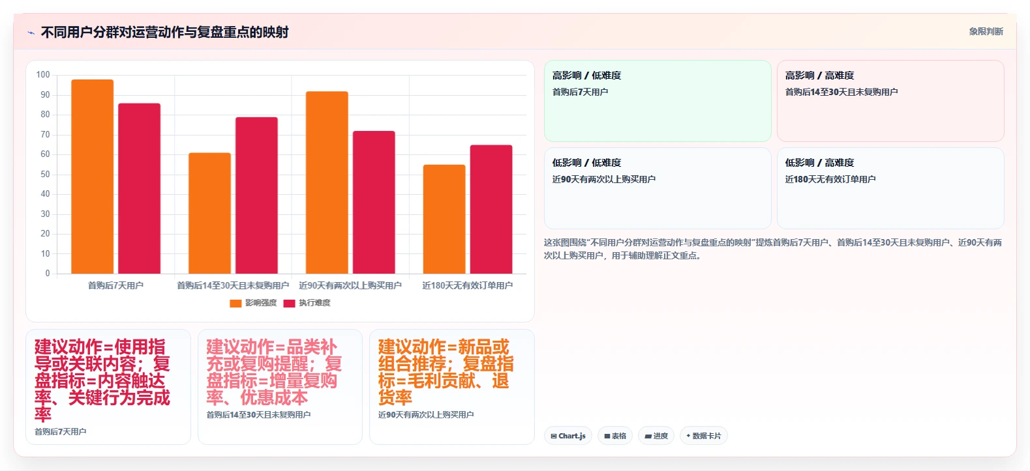Click the orange bar for 首购后7天用户
The height and width of the screenshot is (471, 1030).
[x=92, y=177]
